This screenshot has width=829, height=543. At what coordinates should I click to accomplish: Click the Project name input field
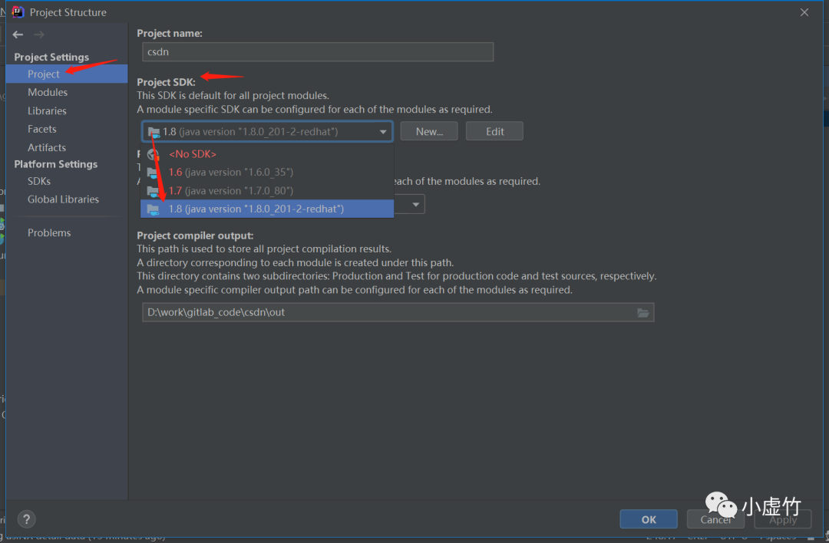coord(318,52)
